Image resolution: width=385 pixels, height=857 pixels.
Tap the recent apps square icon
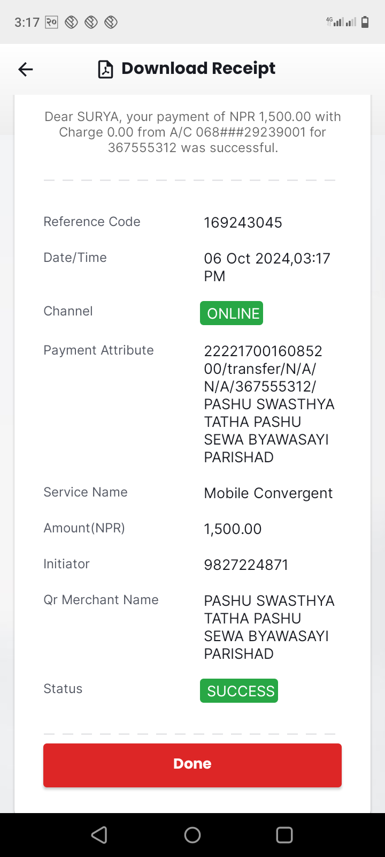click(x=284, y=835)
